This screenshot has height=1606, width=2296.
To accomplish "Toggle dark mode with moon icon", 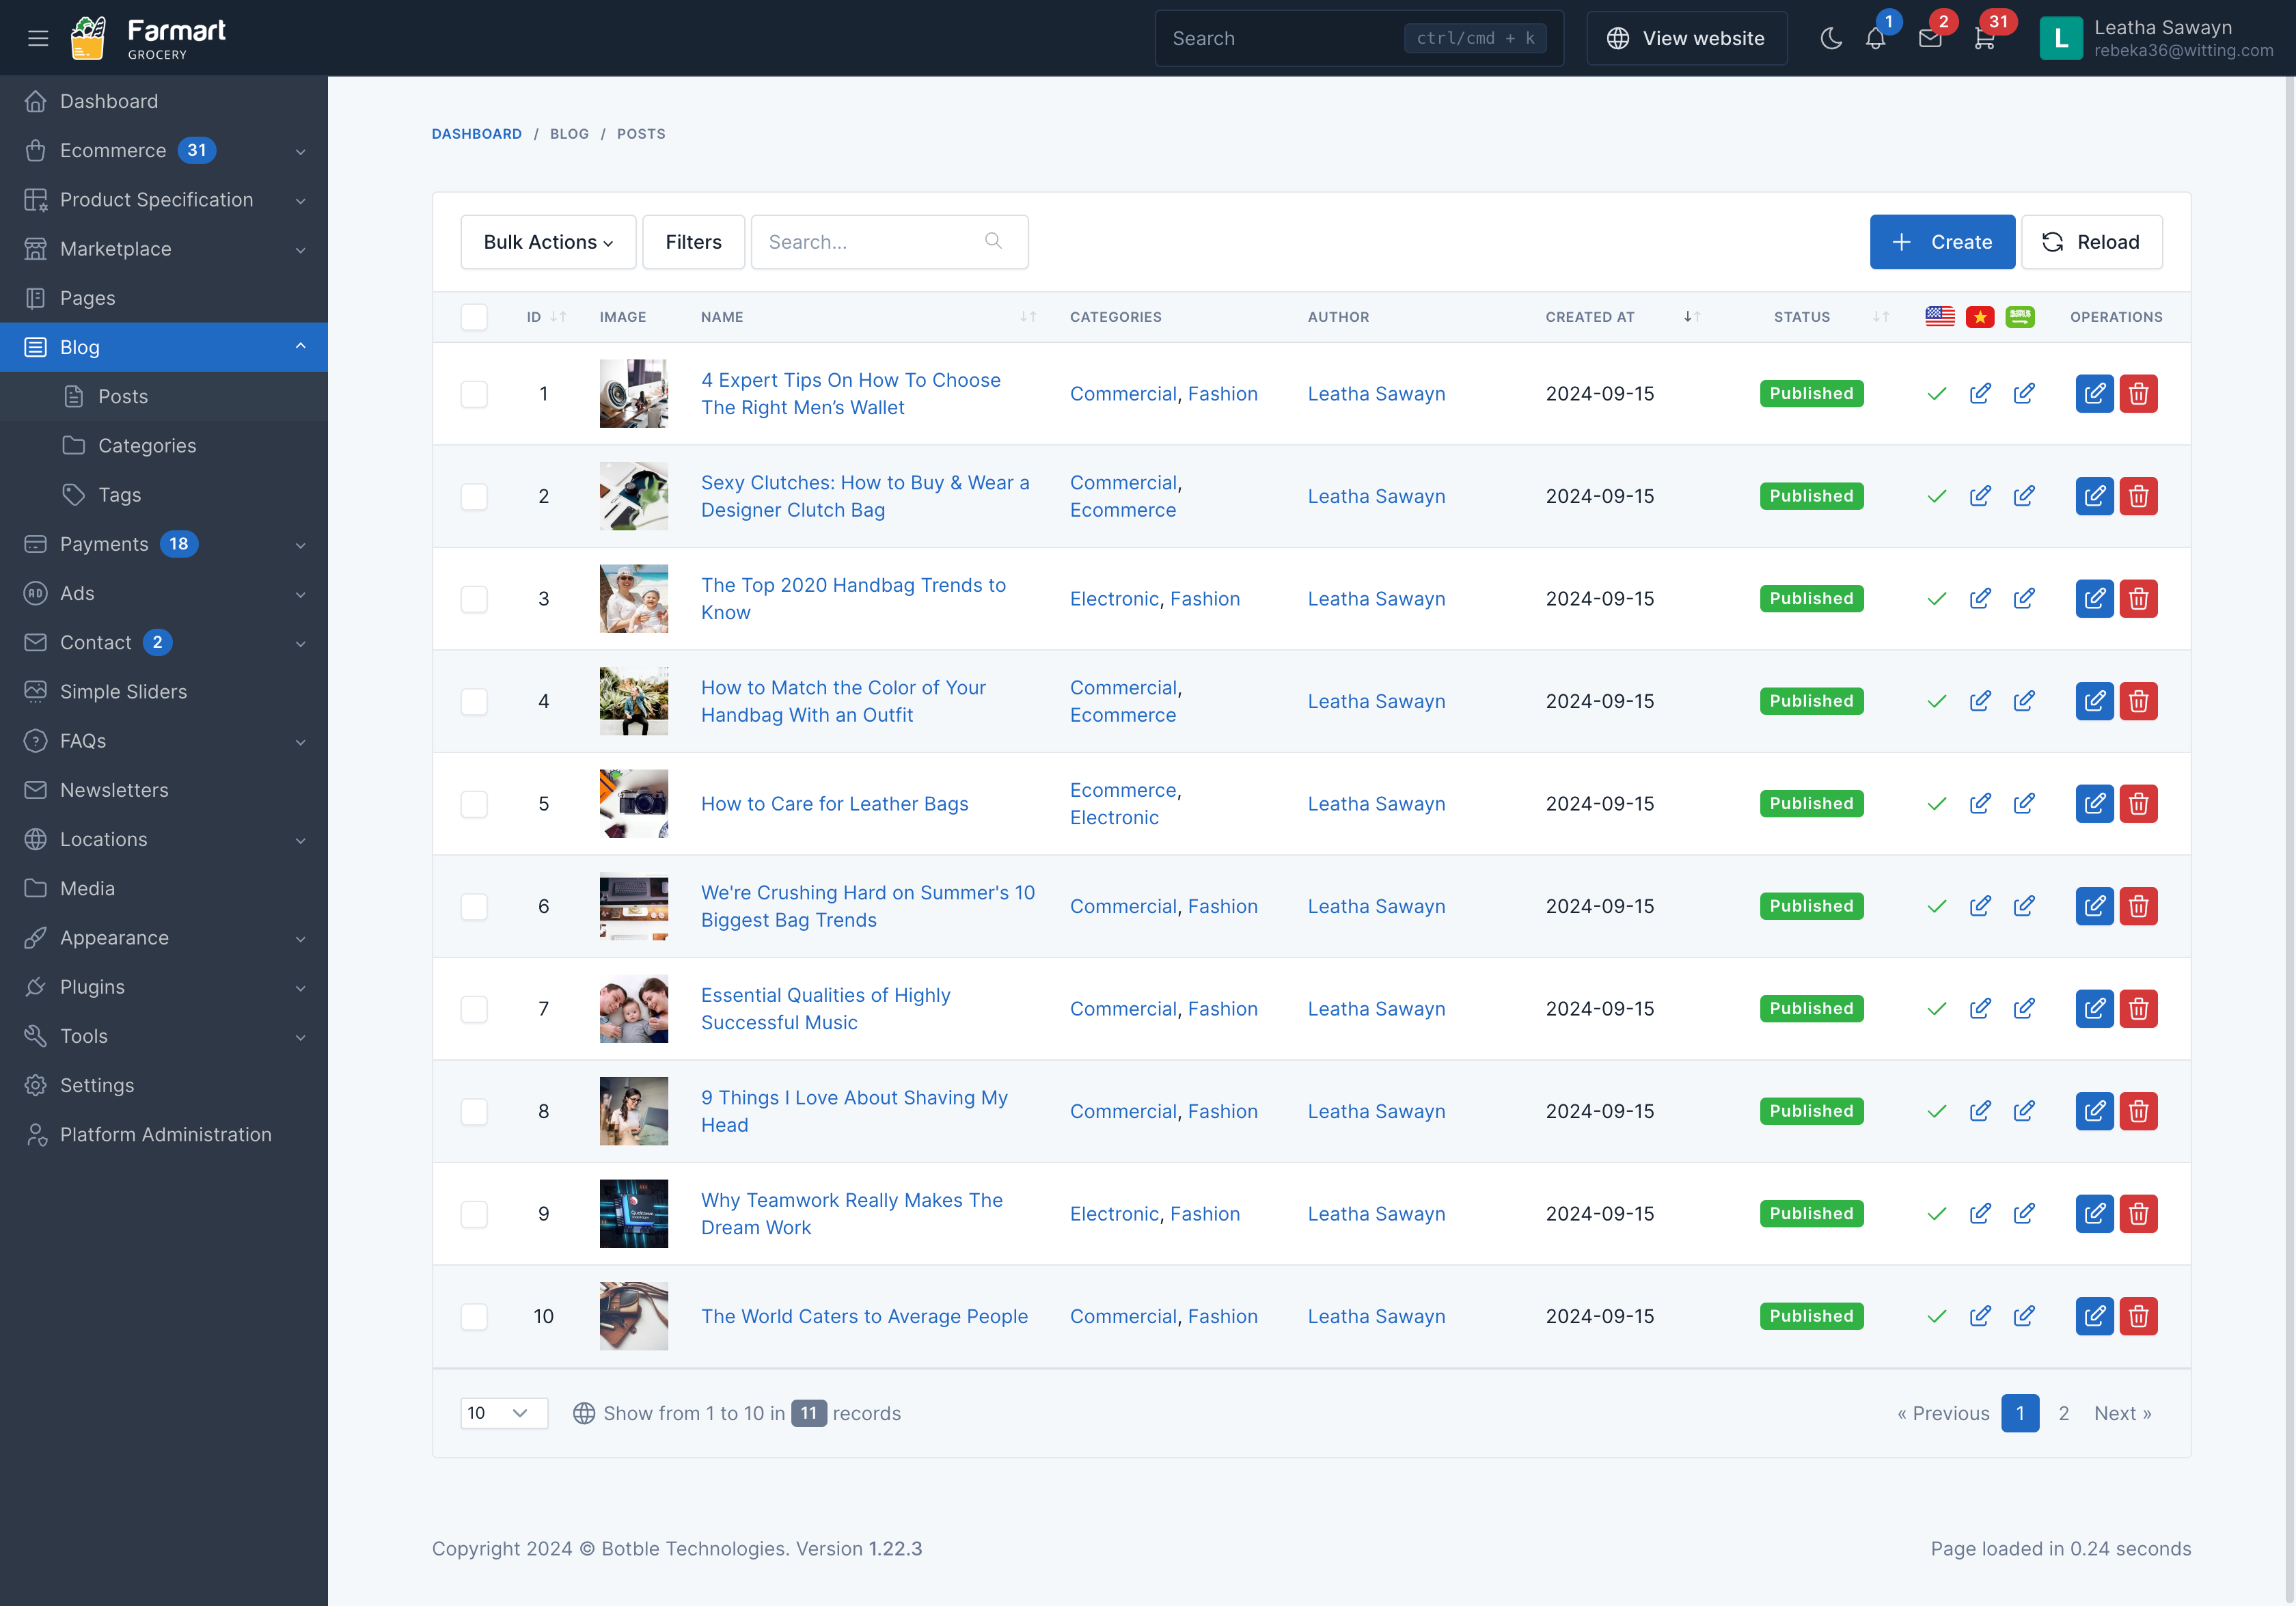I will pos(1830,38).
